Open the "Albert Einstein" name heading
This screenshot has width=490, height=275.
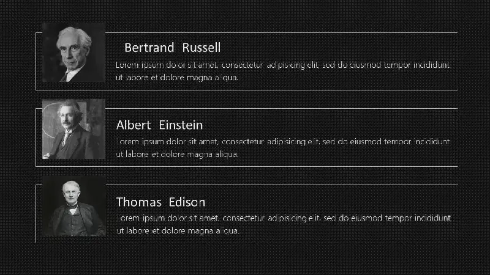click(159, 125)
